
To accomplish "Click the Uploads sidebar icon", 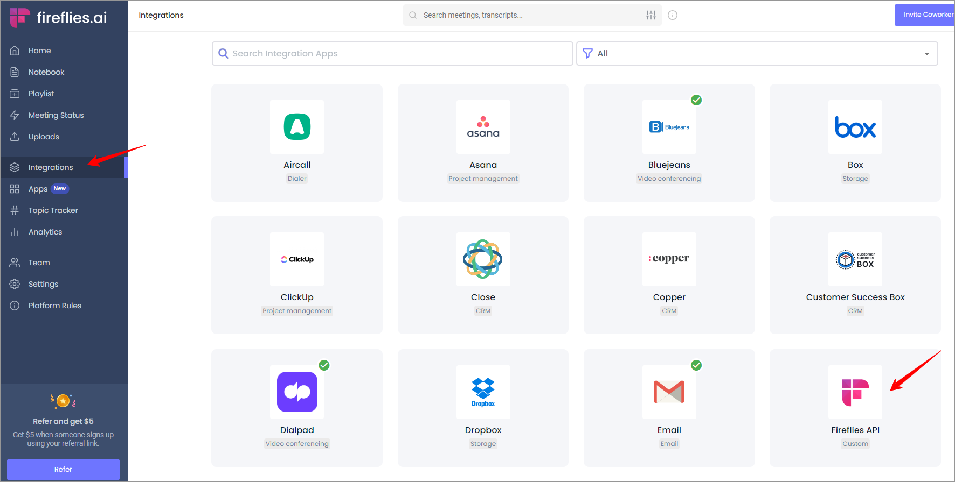I will [15, 137].
